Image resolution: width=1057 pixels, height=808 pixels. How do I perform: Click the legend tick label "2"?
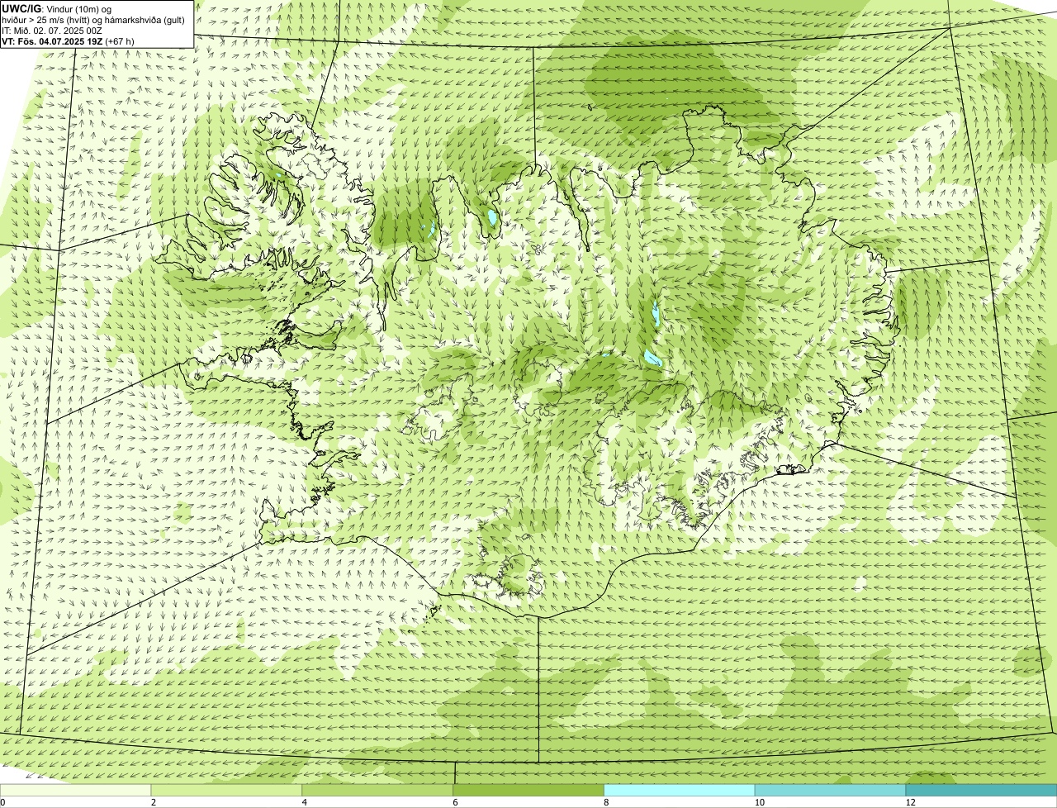tap(154, 802)
